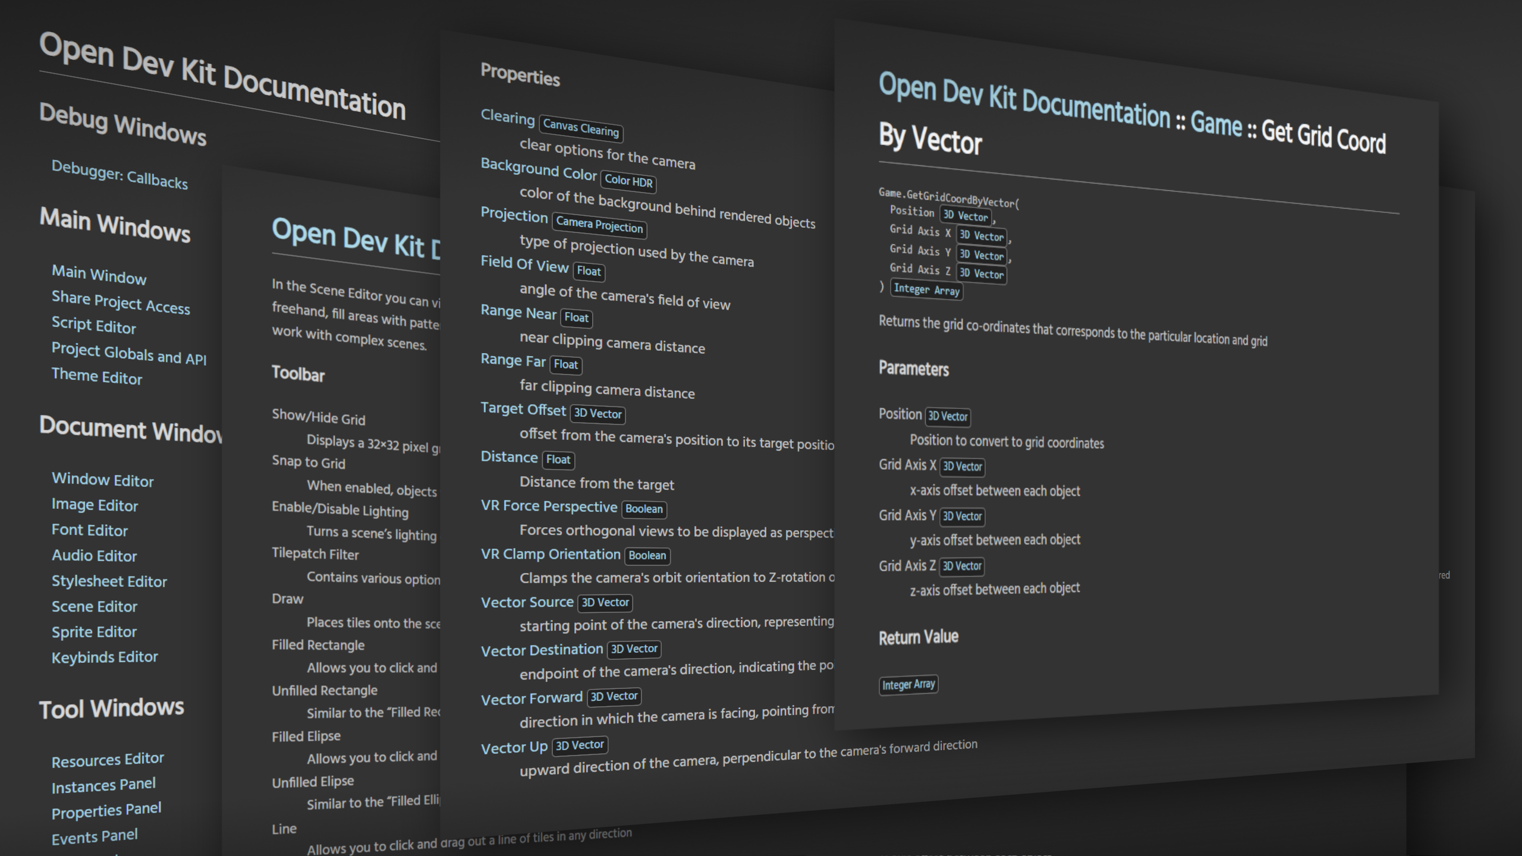Screen dimensions: 1522x856
Task: Open Project Globals and API link
Action: [x=129, y=353]
